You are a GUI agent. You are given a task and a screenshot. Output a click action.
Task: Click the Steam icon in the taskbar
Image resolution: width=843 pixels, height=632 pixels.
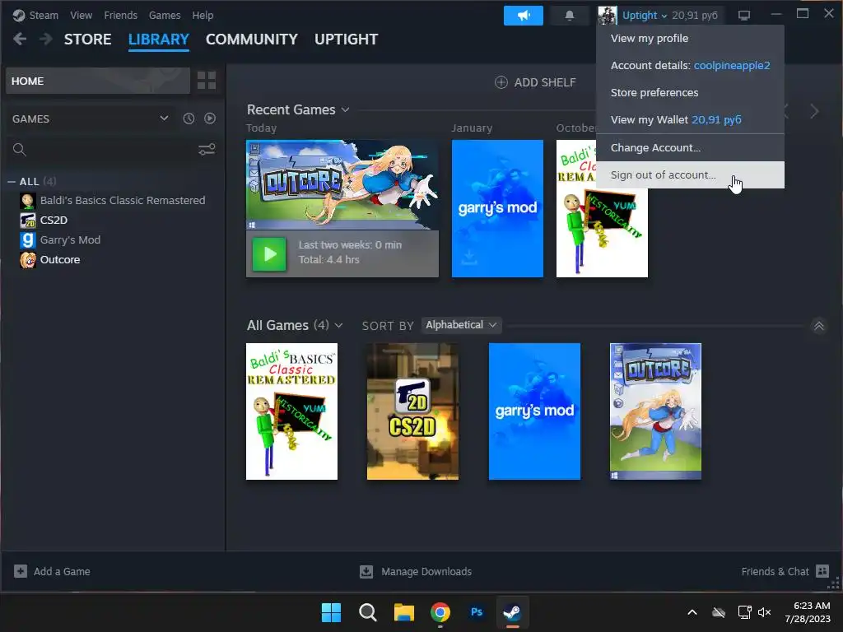pos(512,612)
